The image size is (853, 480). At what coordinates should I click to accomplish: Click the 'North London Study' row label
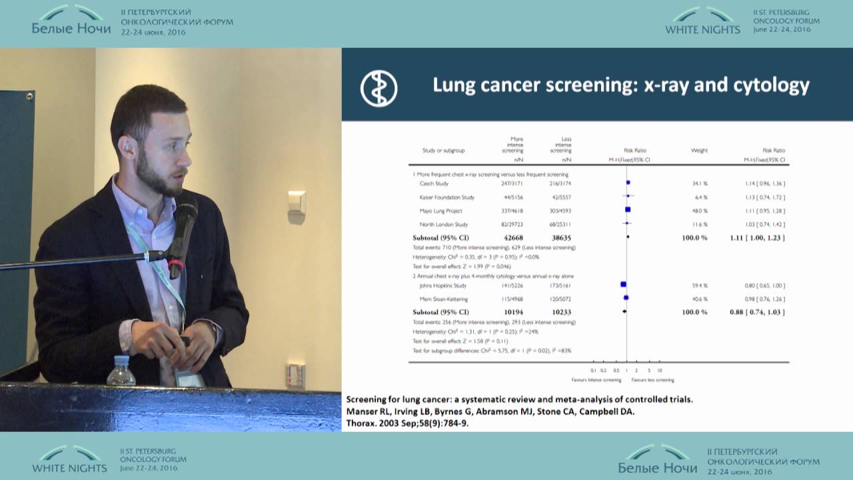(x=443, y=224)
